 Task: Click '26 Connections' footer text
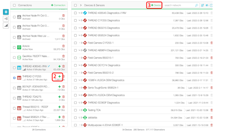(39, 130)
